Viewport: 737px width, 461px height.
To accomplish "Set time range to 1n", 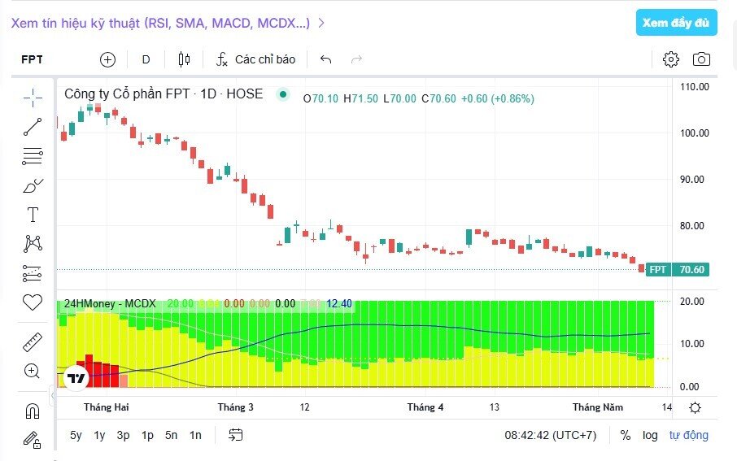I will 195,435.
